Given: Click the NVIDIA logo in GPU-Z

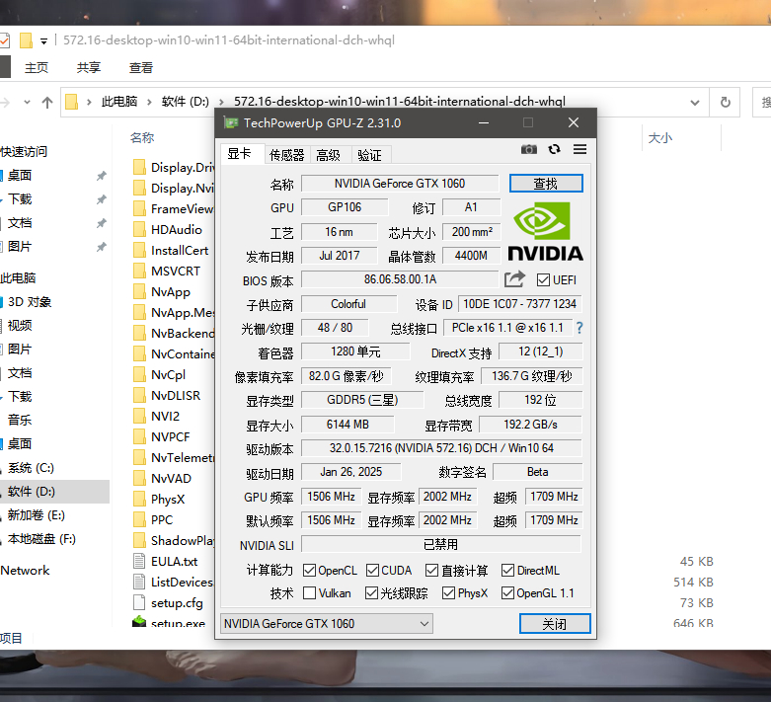Looking at the screenshot, I should click(x=545, y=231).
